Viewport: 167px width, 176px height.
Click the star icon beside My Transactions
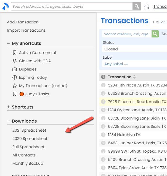tap(15, 86)
